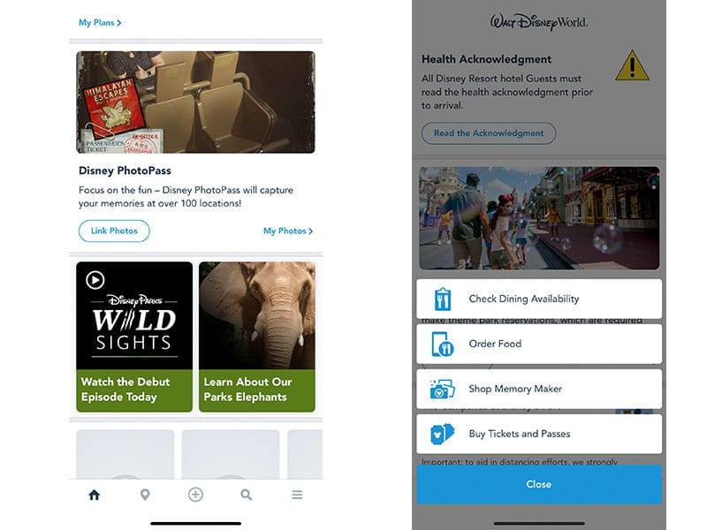Click the blue Close button
Screen dimensions: 707x530
(539, 484)
